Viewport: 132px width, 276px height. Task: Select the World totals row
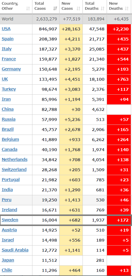point(66,19)
